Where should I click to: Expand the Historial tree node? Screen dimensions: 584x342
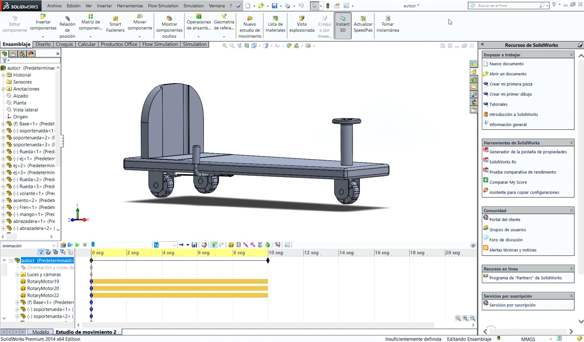point(3,75)
